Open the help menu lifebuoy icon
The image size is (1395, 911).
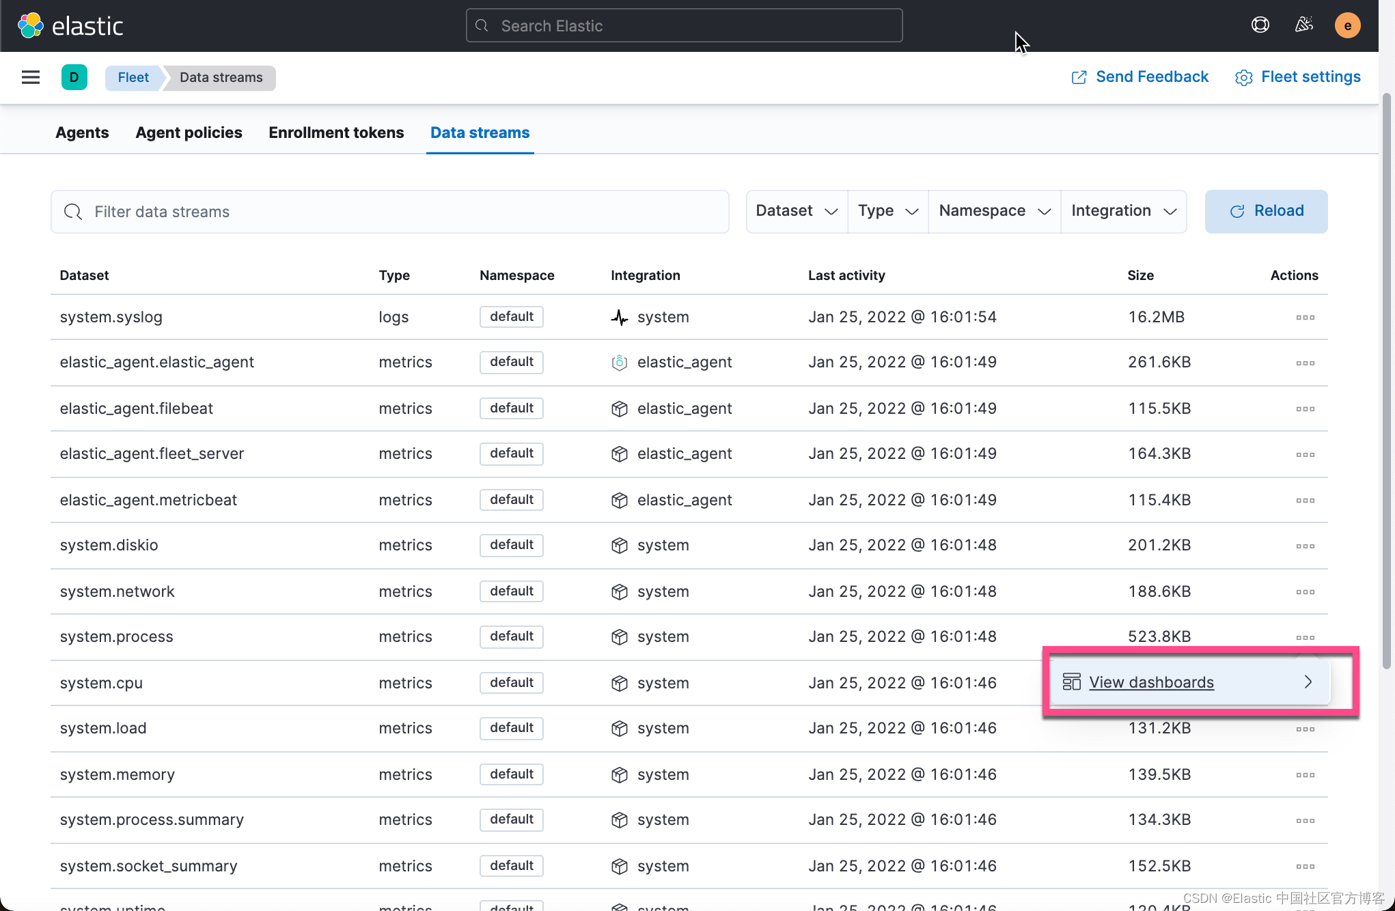point(1260,25)
